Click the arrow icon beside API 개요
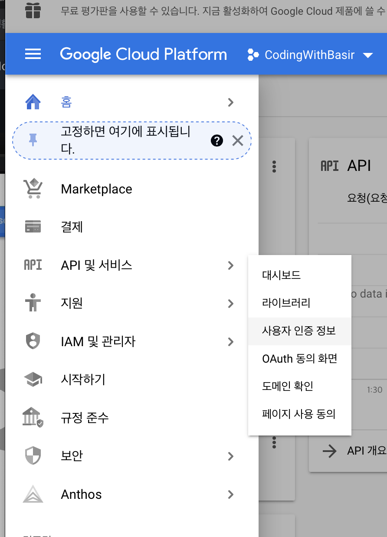This screenshot has height=537, width=387. pos(330,451)
